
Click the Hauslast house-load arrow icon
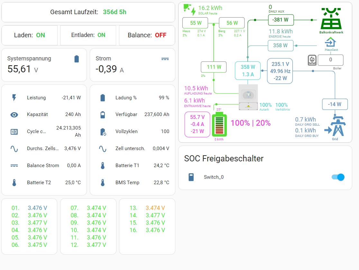click(x=331, y=42)
